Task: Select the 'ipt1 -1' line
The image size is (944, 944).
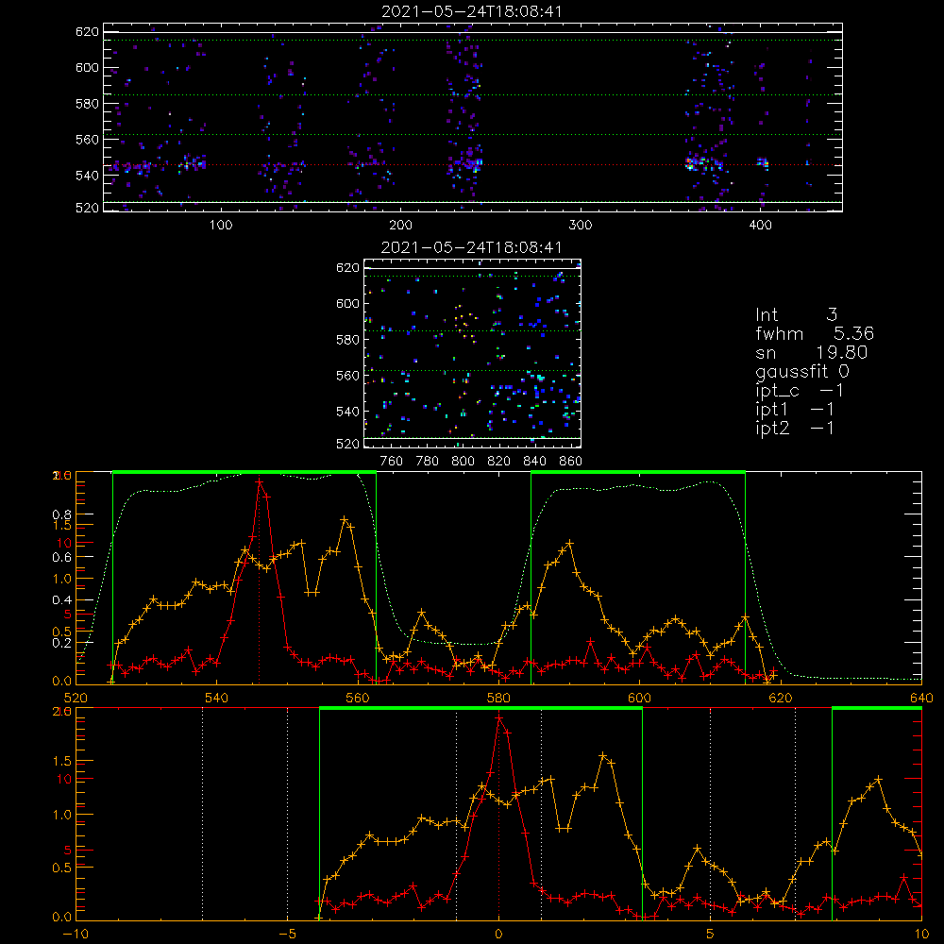Action: 795,410
